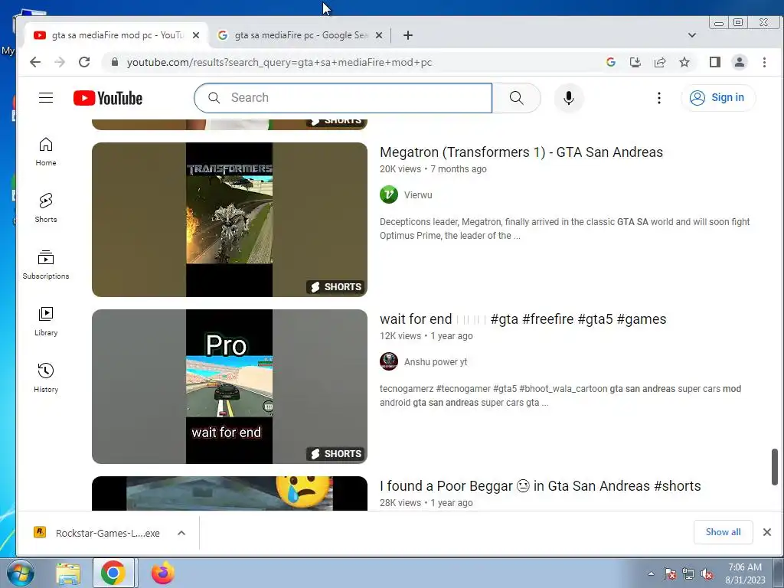The width and height of the screenshot is (784, 588).
Task: Open the Action Center flag icon
Action: 670,574
